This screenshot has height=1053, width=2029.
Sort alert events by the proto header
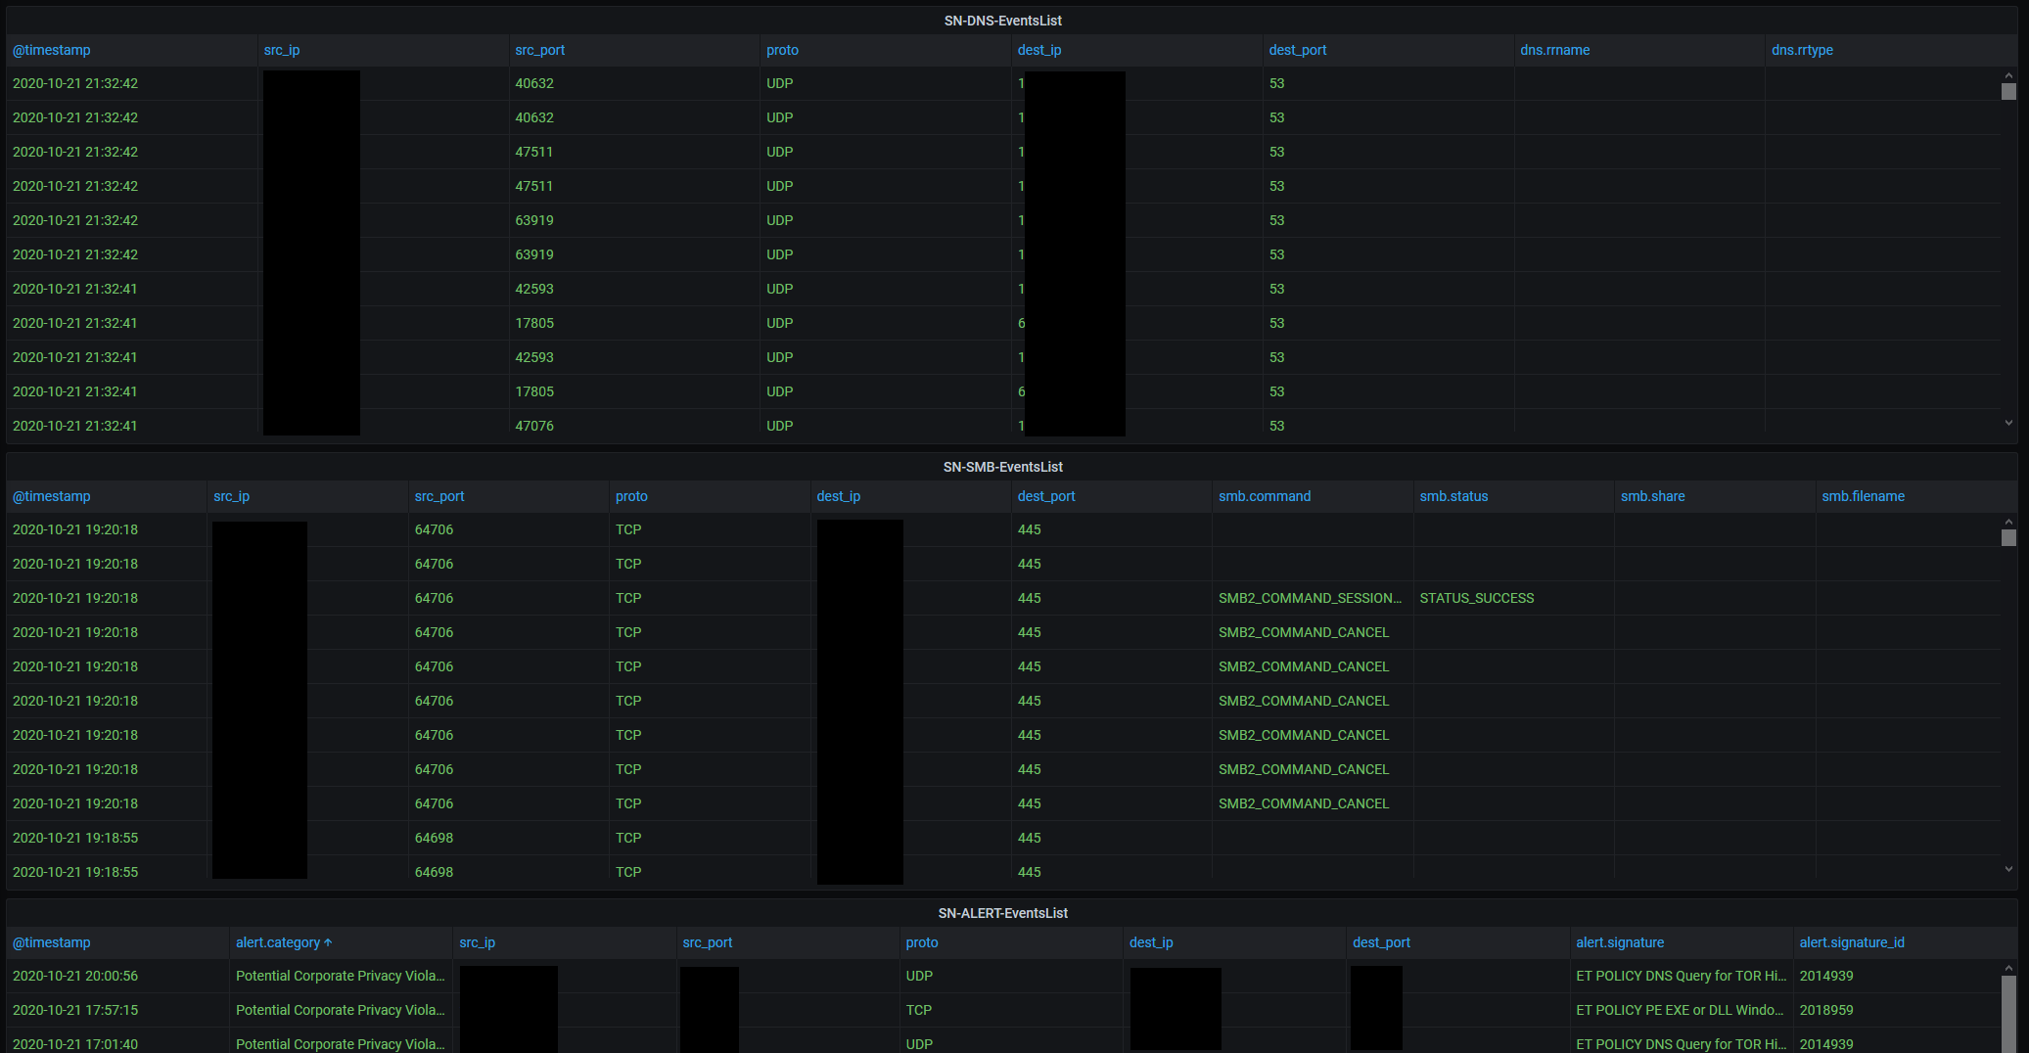point(922,942)
